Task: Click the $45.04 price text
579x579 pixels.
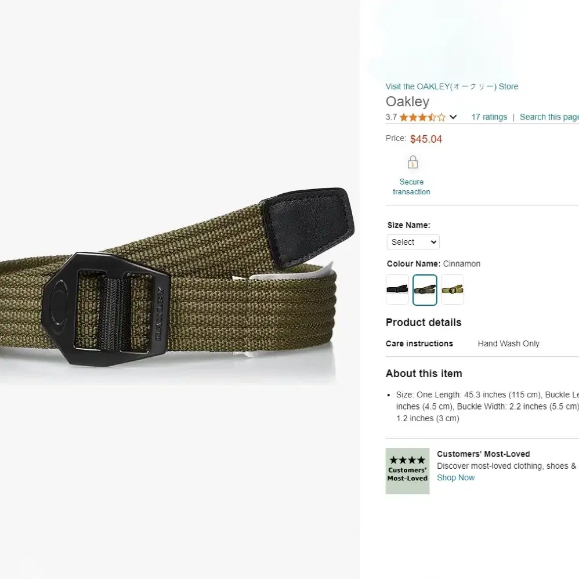Action: (426, 139)
